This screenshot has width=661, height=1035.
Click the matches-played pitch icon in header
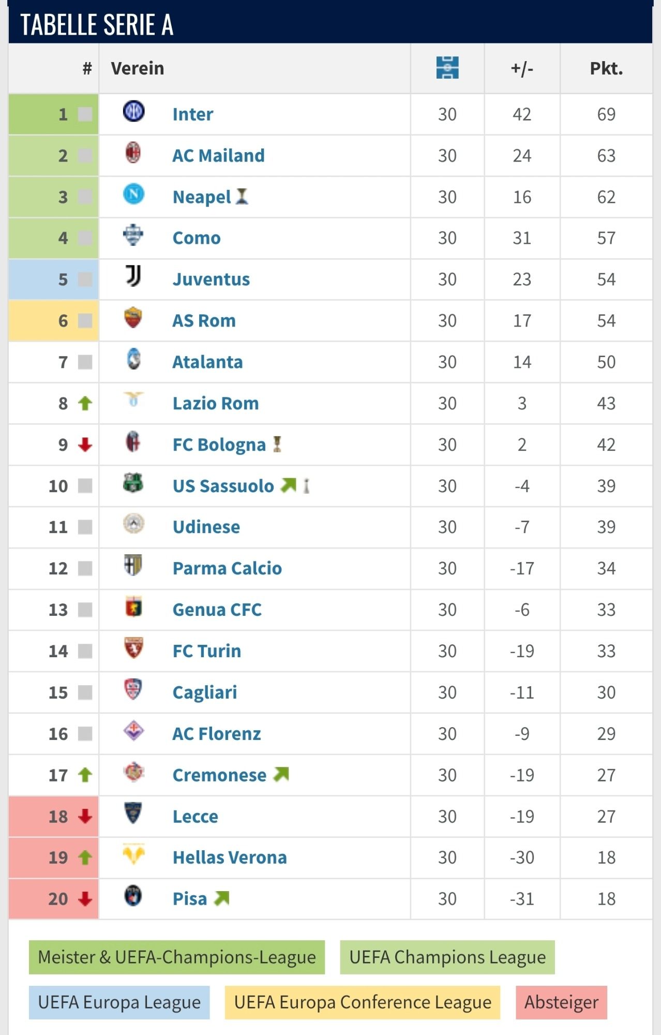[447, 68]
